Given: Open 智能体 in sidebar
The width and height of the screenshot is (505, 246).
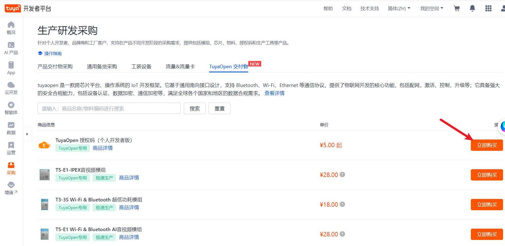Looking at the screenshot, I should tap(11, 108).
